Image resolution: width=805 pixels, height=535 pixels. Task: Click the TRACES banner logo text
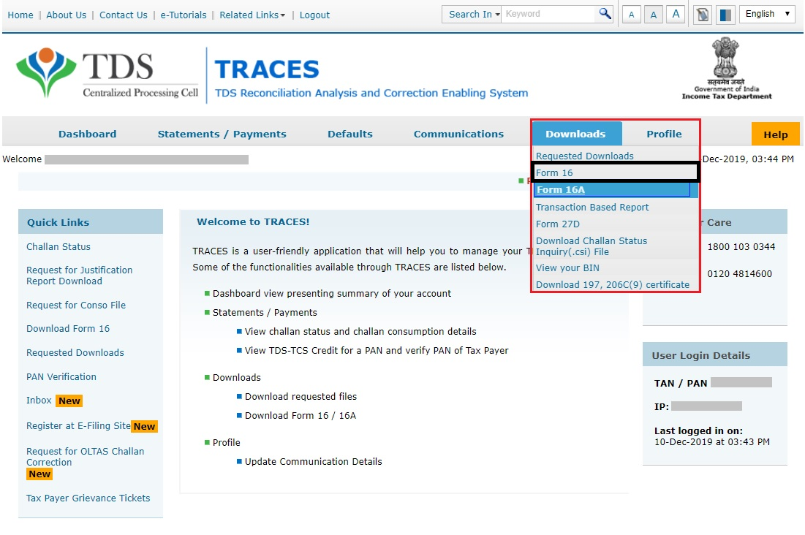267,69
